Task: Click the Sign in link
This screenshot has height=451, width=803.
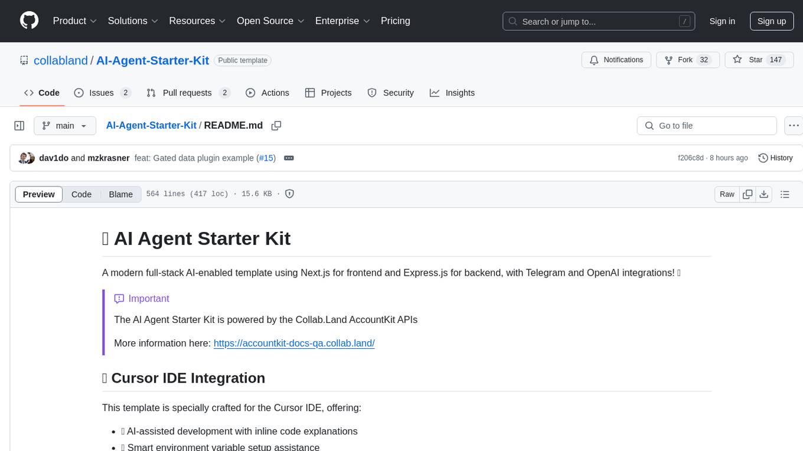Action: [722, 21]
